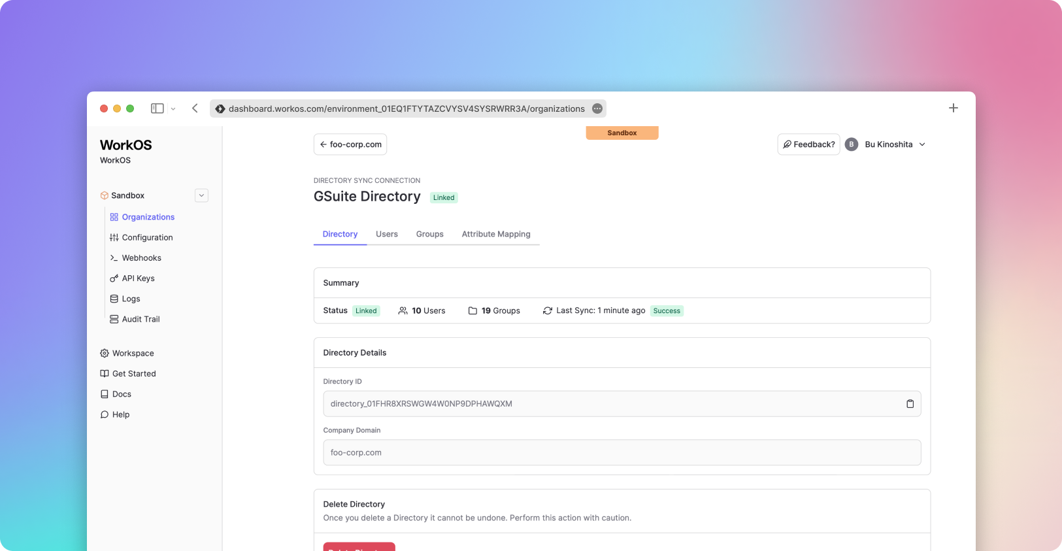
Task: Click the browser URL address bar
Action: [408, 109]
